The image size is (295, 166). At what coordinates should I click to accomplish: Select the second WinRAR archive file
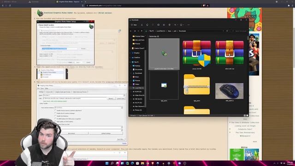pyautogui.click(x=230, y=54)
